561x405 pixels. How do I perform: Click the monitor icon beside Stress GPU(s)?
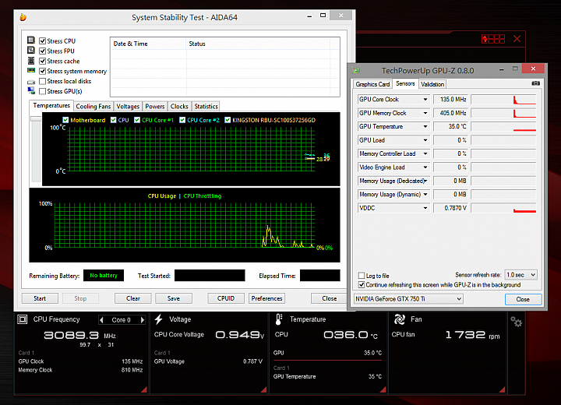[31, 90]
